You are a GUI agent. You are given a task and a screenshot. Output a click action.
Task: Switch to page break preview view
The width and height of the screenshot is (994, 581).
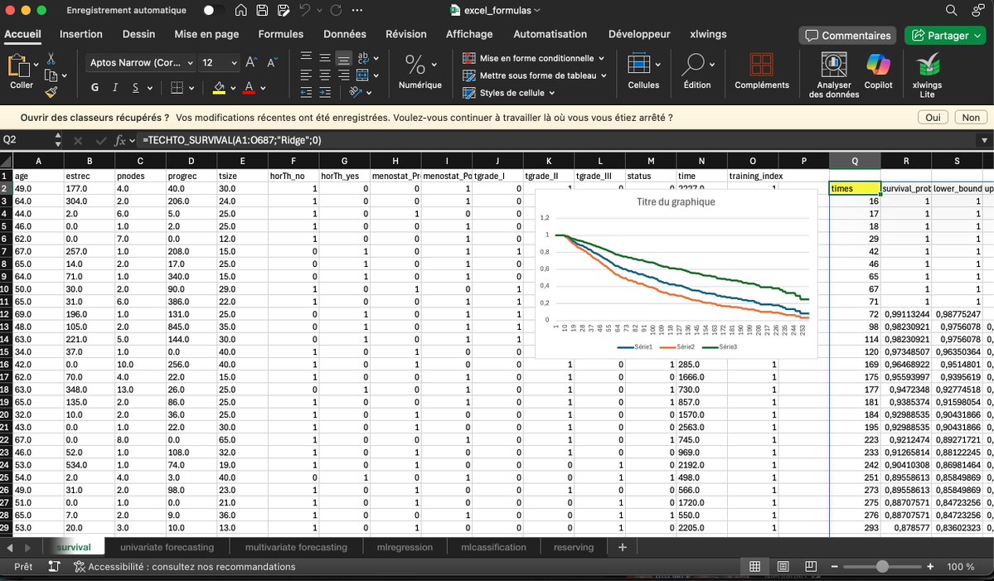(808, 566)
